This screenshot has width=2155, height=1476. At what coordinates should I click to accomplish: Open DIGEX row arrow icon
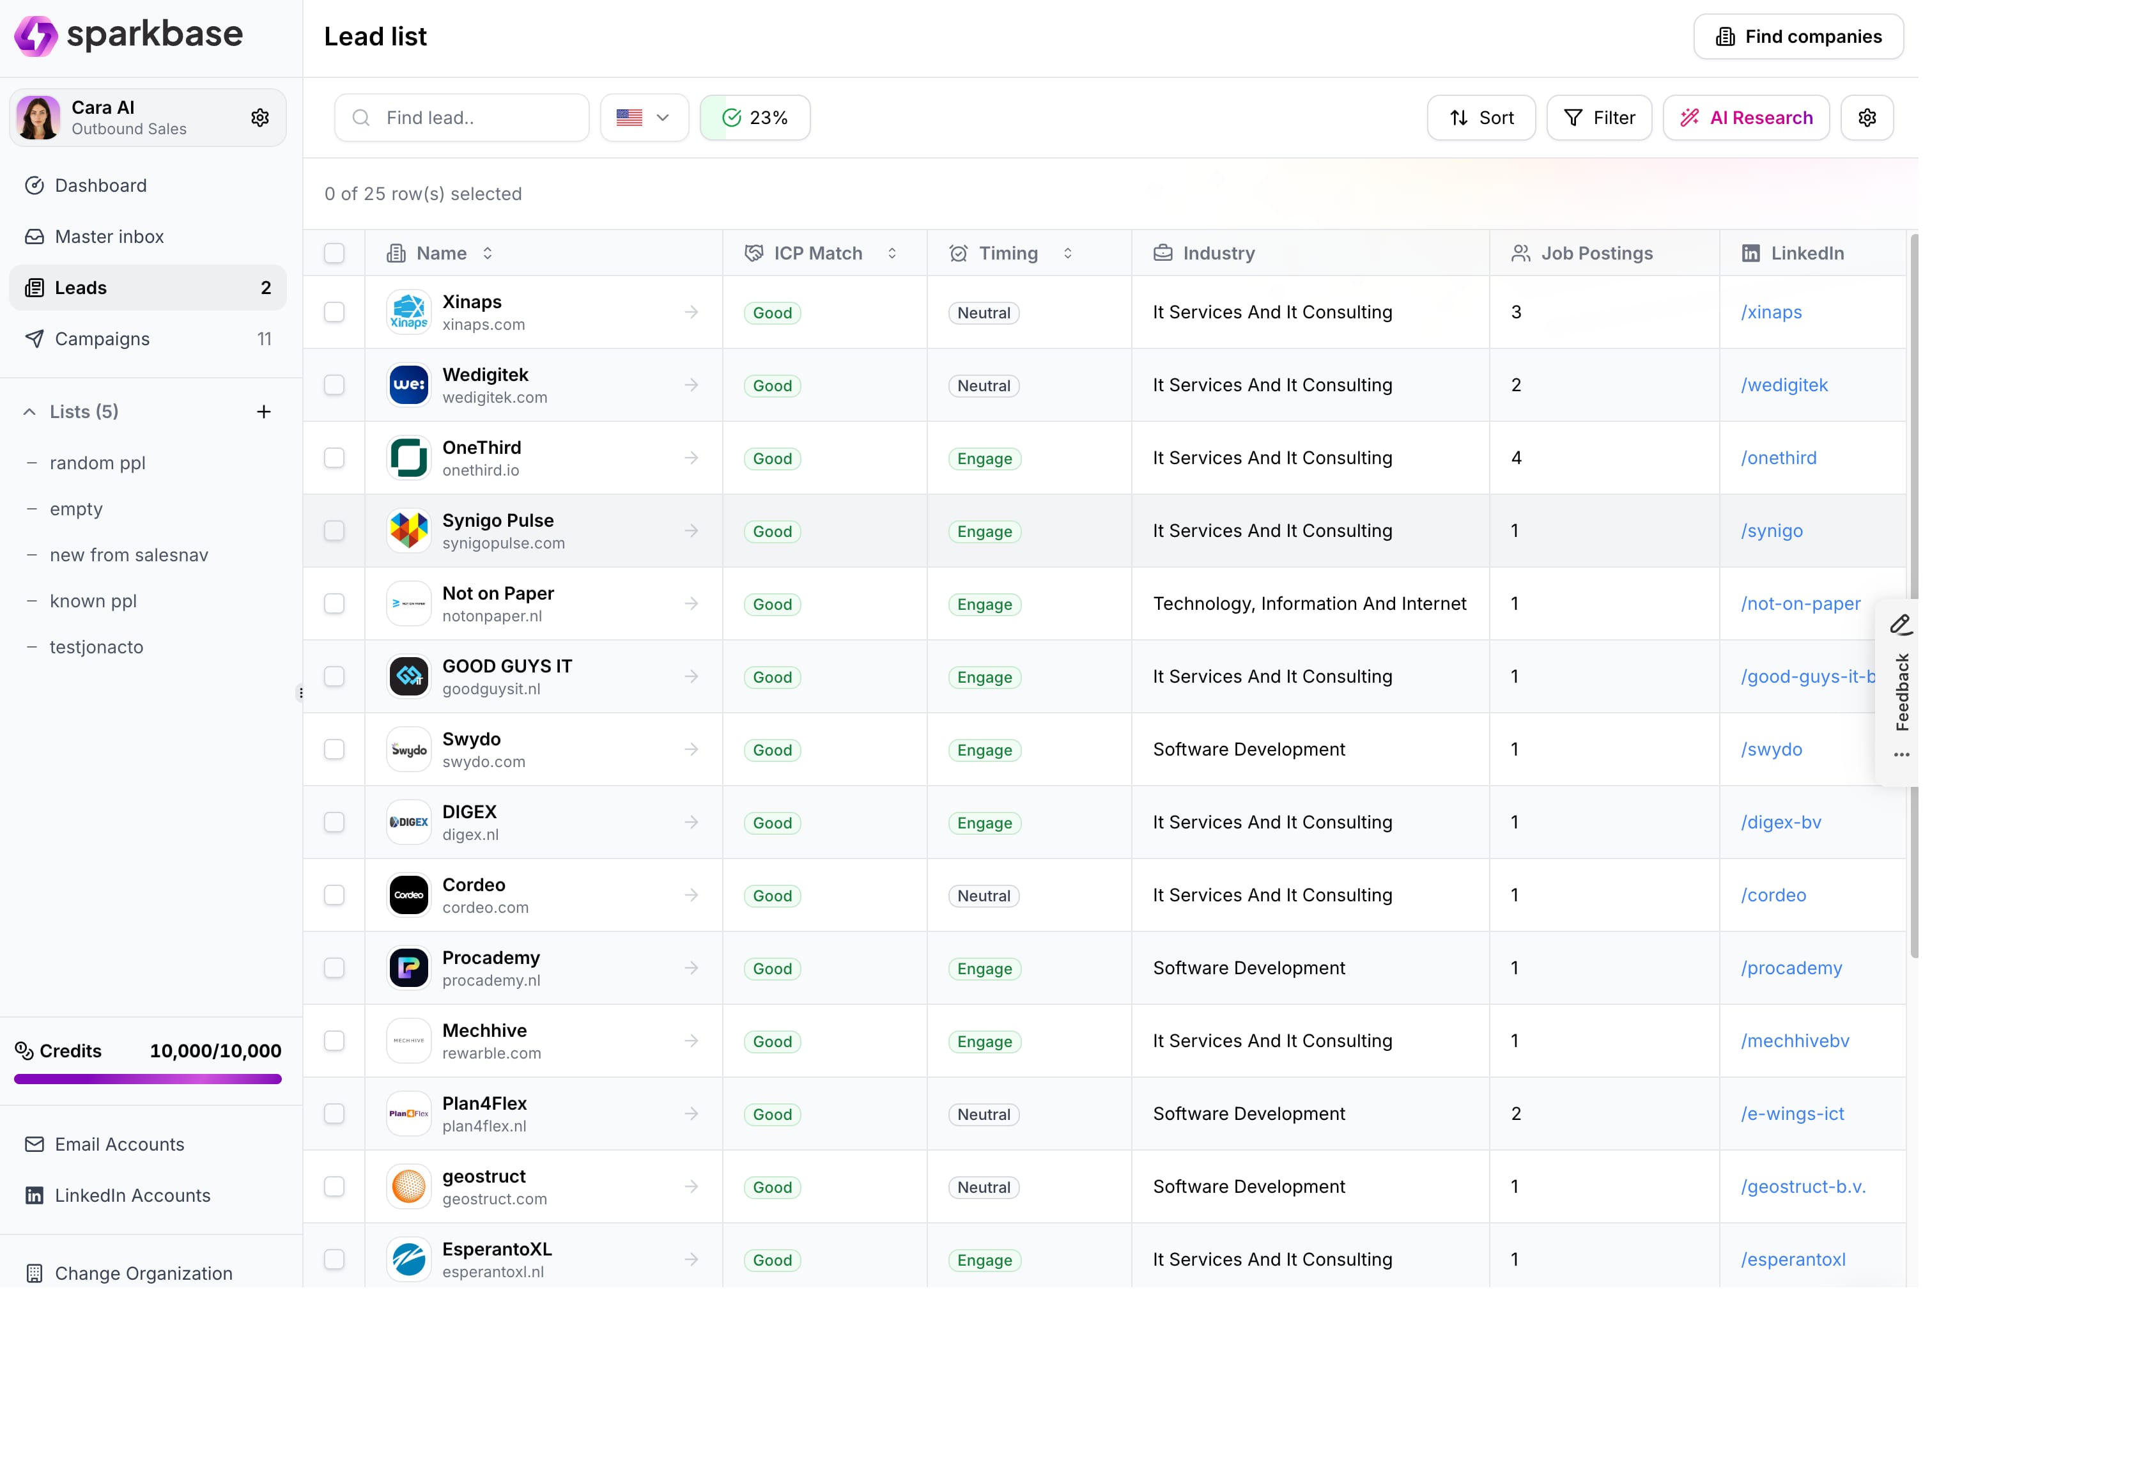(x=691, y=823)
